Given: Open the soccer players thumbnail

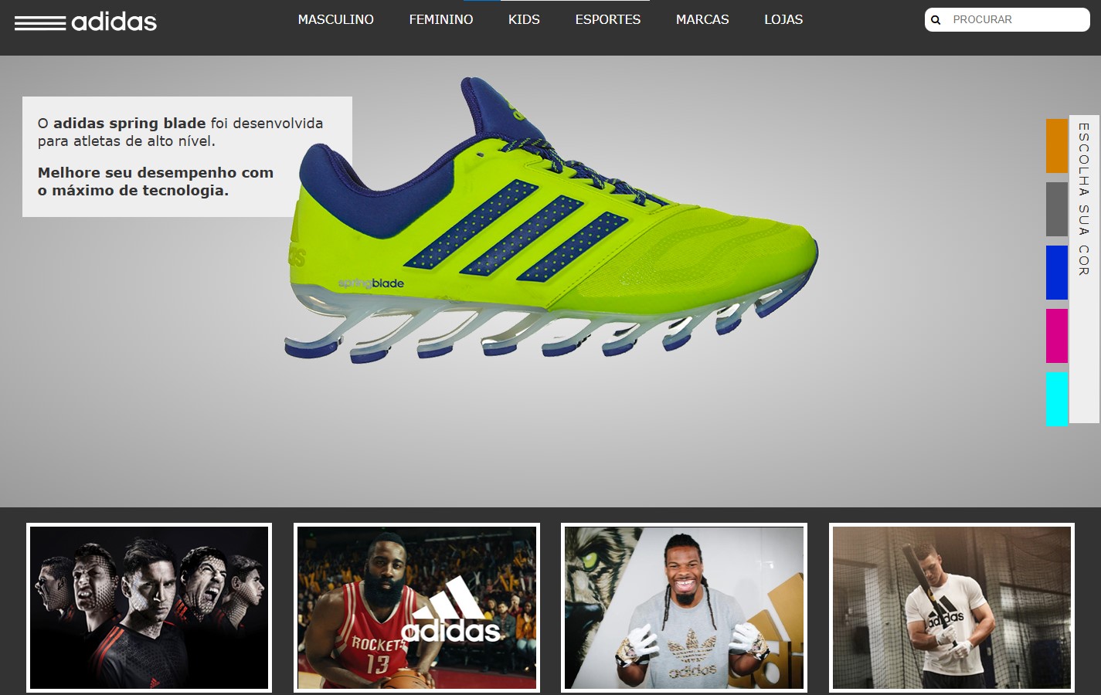Looking at the screenshot, I should pyautogui.click(x=149, y=608).
